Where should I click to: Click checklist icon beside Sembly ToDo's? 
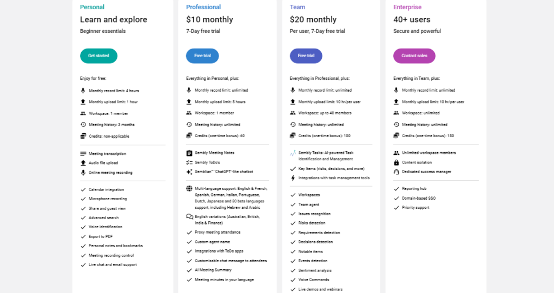[189, 162]
